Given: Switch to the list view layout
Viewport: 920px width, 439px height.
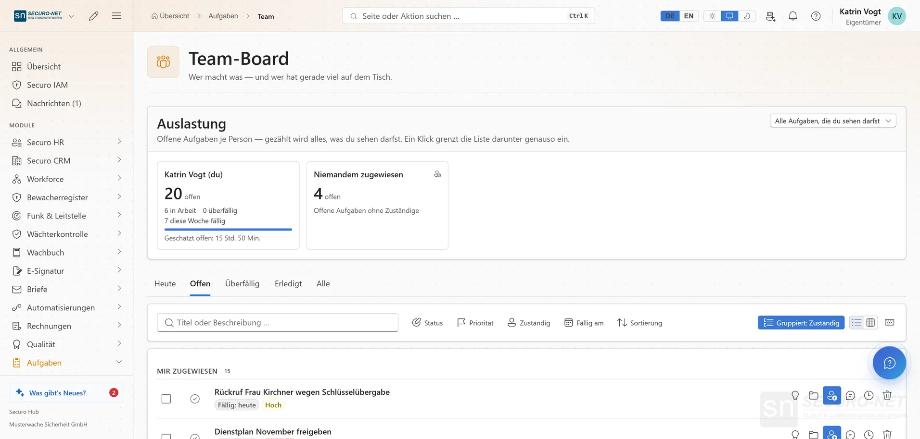Looking at the screenshot, I should point(856,322).
